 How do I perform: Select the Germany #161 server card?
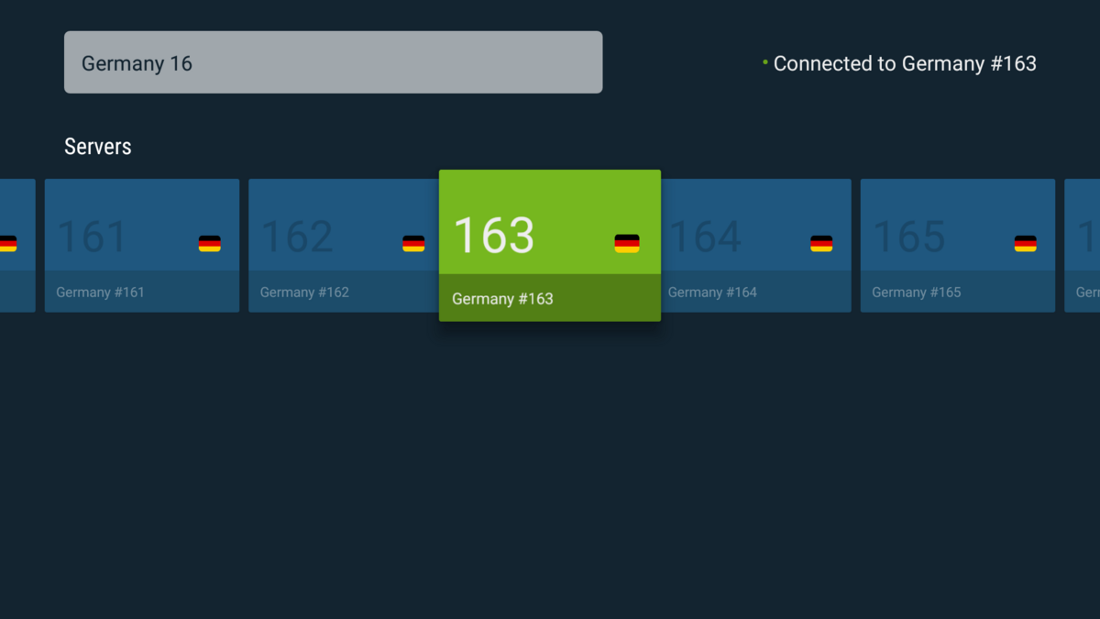pyautogui.click(x=142, y=246)
